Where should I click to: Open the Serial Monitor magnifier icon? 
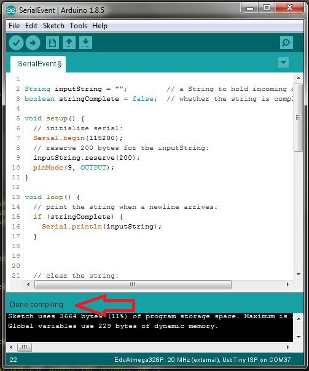coord(286,43)
